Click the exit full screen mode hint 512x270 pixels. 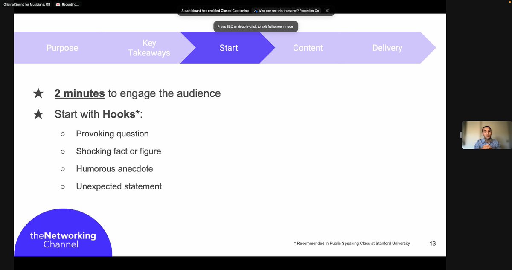pyautogui.click(x=255, y=26)
